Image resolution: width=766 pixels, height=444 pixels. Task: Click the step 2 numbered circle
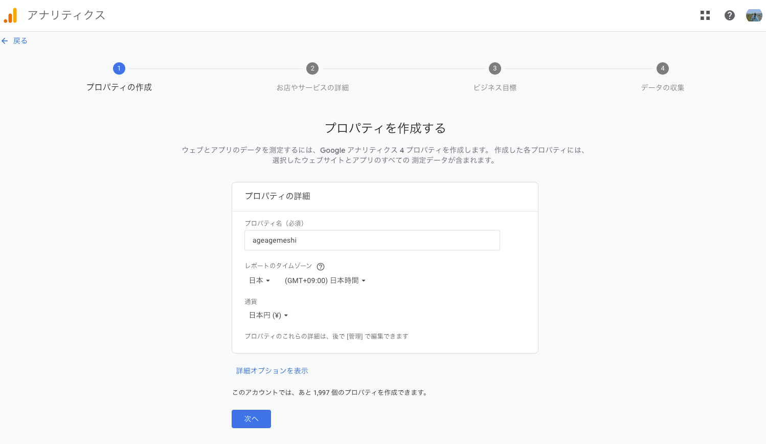click(312, 68)
